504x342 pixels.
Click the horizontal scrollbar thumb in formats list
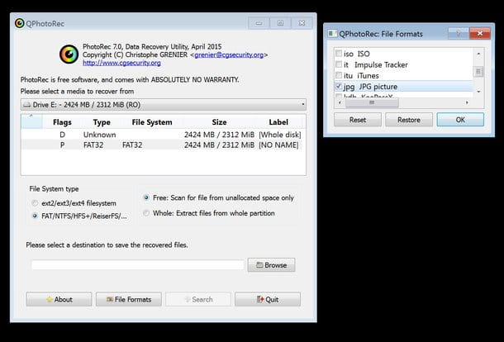[372, 102]
